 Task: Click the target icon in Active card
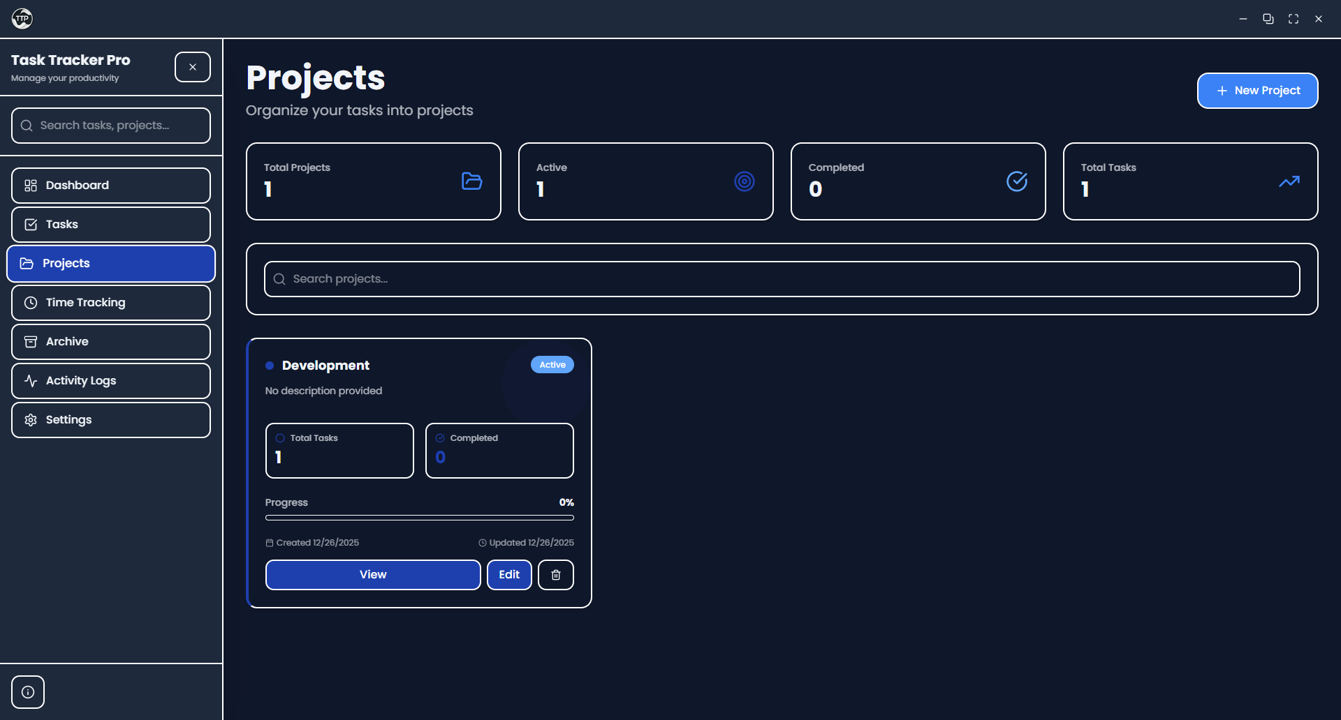(x=745, y=181)
